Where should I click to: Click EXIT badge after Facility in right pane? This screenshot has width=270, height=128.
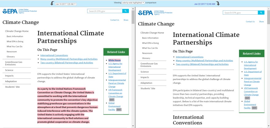click(254, 108)
